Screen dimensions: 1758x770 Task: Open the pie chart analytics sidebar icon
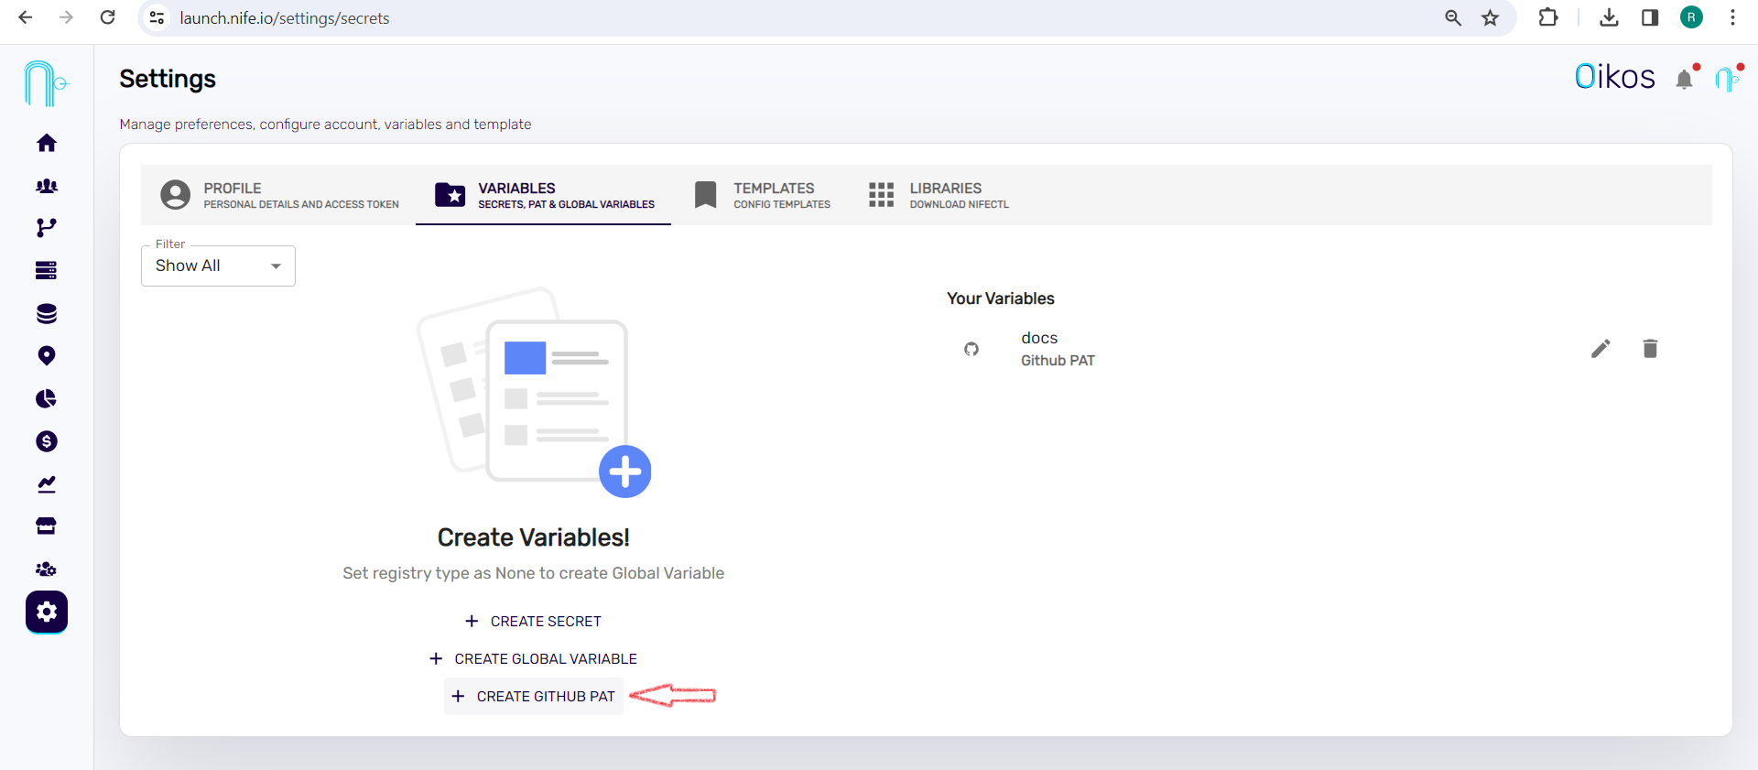coord(47,398)
